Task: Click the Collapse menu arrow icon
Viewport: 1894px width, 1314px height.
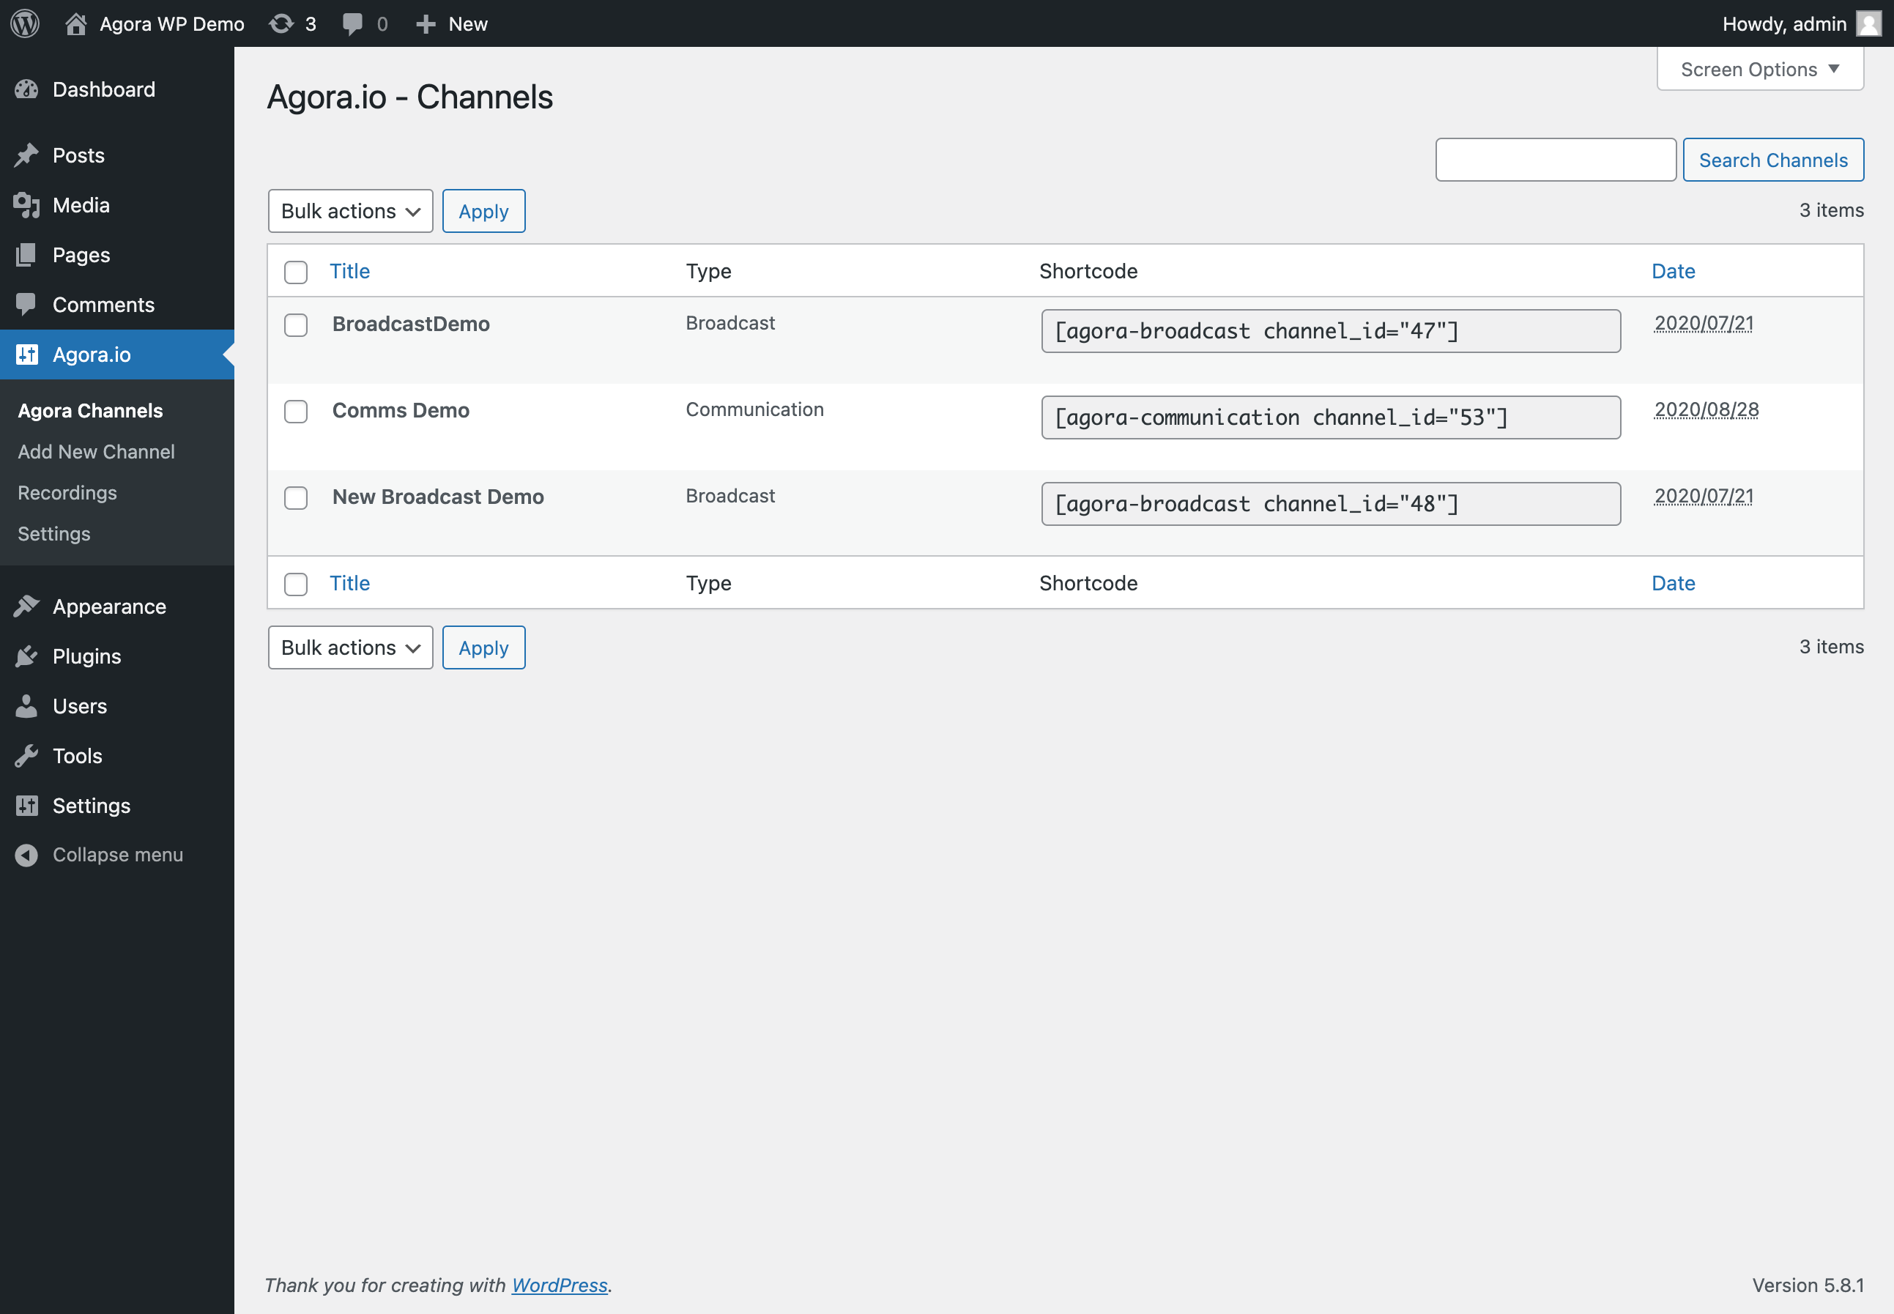Action: [x=26, y=855]
